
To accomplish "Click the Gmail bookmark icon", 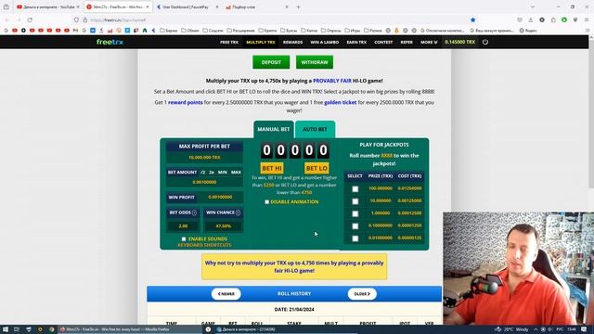I will coord(75,31).
